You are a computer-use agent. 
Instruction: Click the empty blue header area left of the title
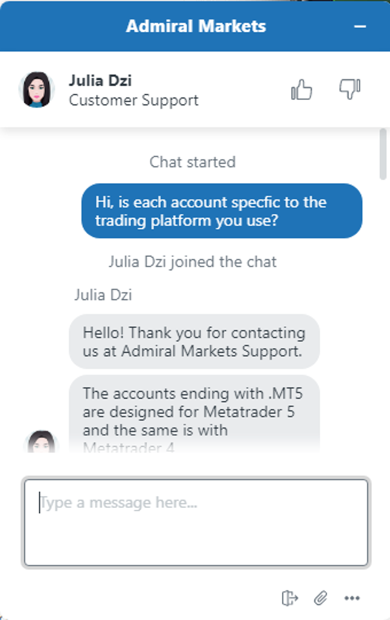tap(59, 27)
